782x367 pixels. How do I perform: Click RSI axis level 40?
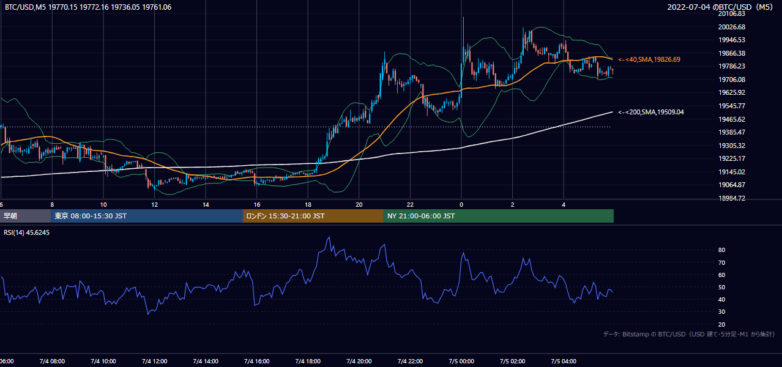tap(722, 299)
